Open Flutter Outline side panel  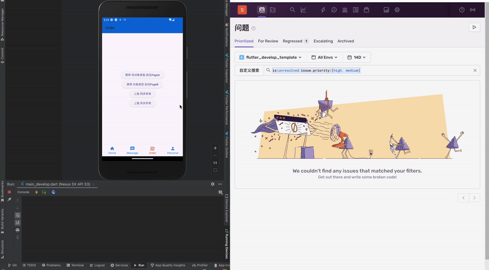tap(227, 145)
